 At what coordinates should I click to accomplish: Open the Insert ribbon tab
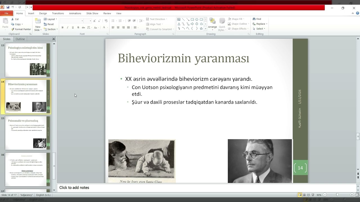tap(31, 13)
